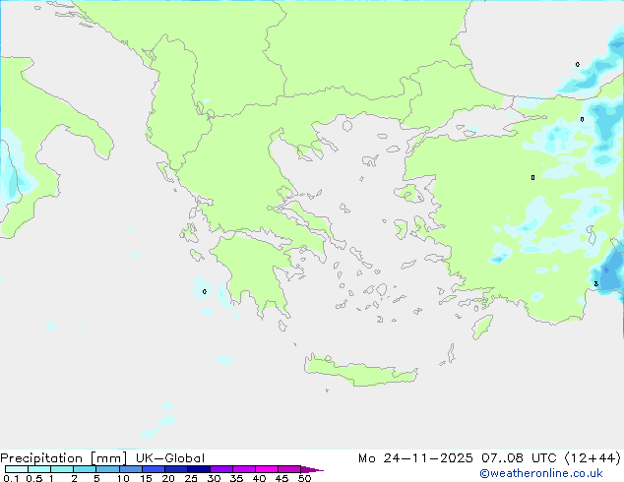
Task: Click the '(12+44)' forecast run text
Action: pos(593,458)
